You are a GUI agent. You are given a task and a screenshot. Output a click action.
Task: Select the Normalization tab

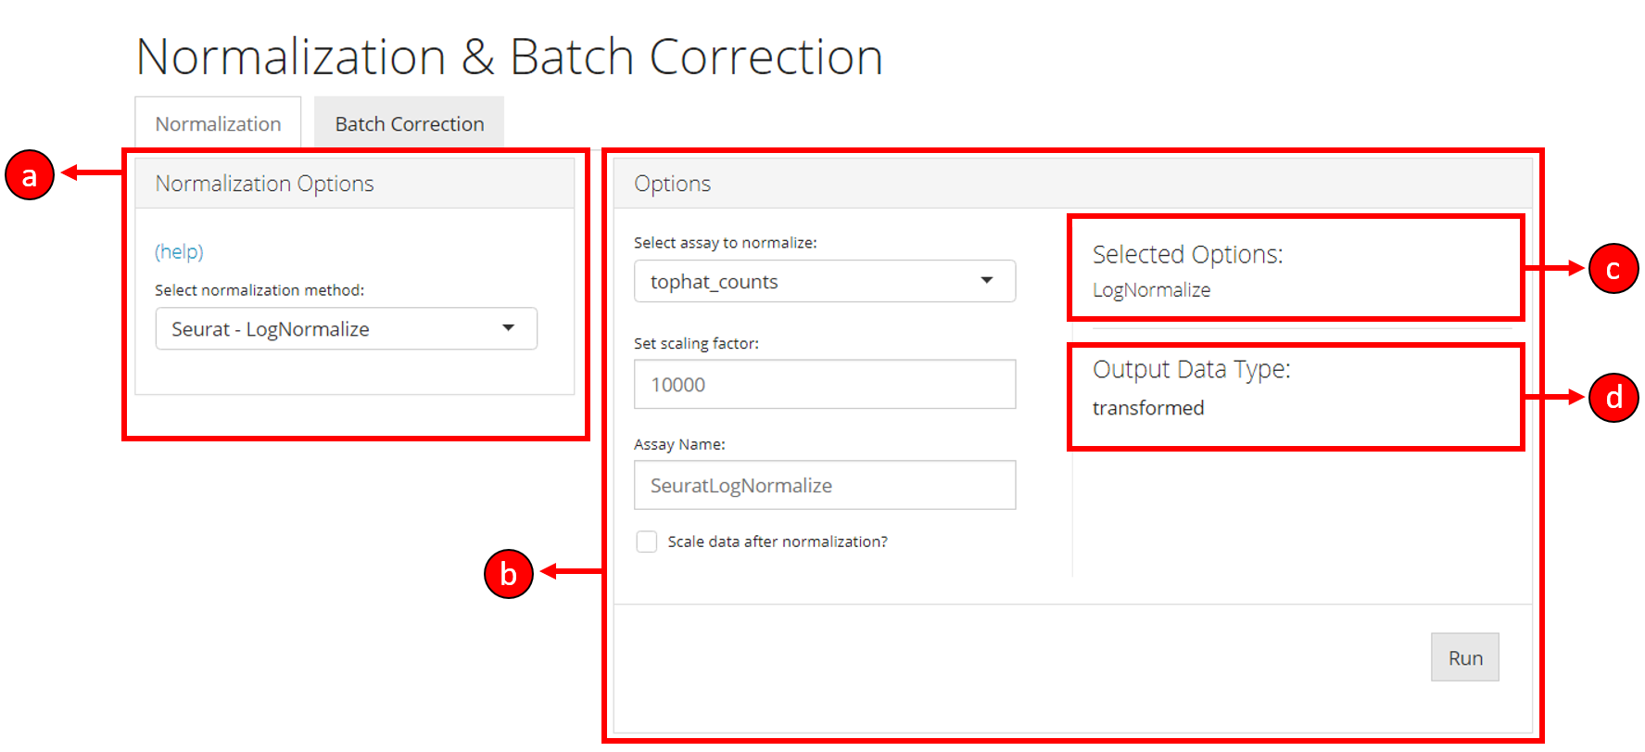pos(218,124)
